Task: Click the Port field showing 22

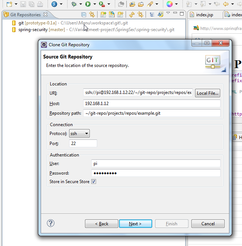Action: pos(83,144)
